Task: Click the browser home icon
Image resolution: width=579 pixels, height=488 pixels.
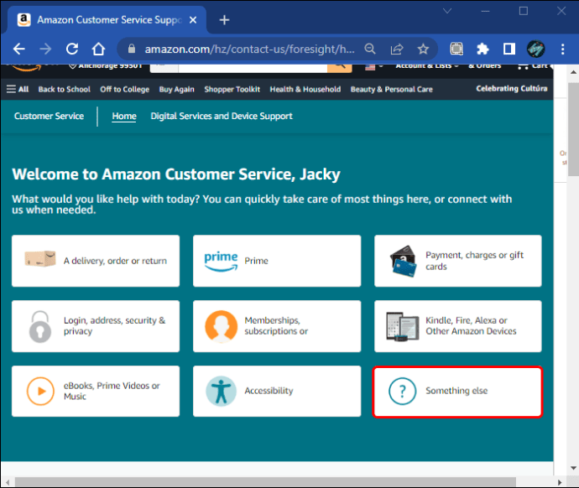Action: click(99, 49)
